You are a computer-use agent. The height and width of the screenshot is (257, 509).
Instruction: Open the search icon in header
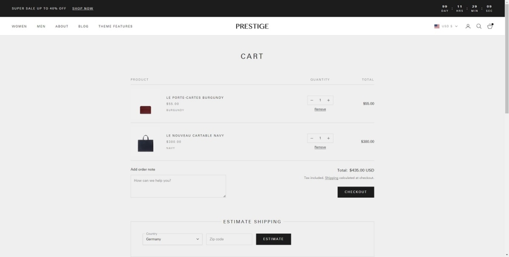point(479,26)
